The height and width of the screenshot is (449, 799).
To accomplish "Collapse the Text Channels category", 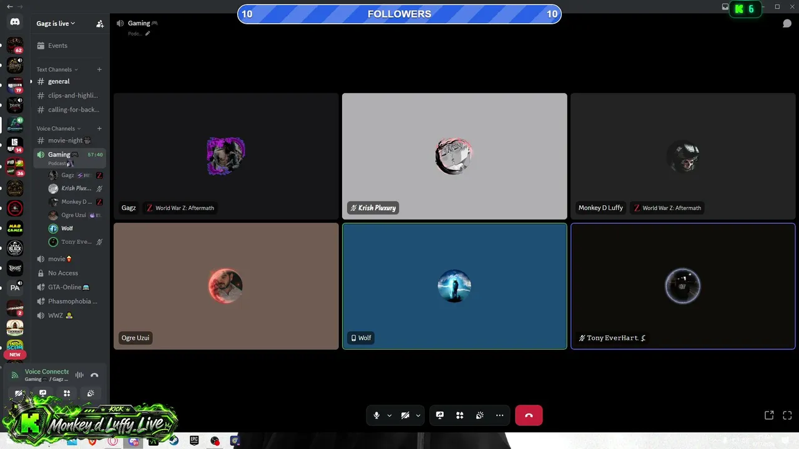I will [x=57, y=70].
